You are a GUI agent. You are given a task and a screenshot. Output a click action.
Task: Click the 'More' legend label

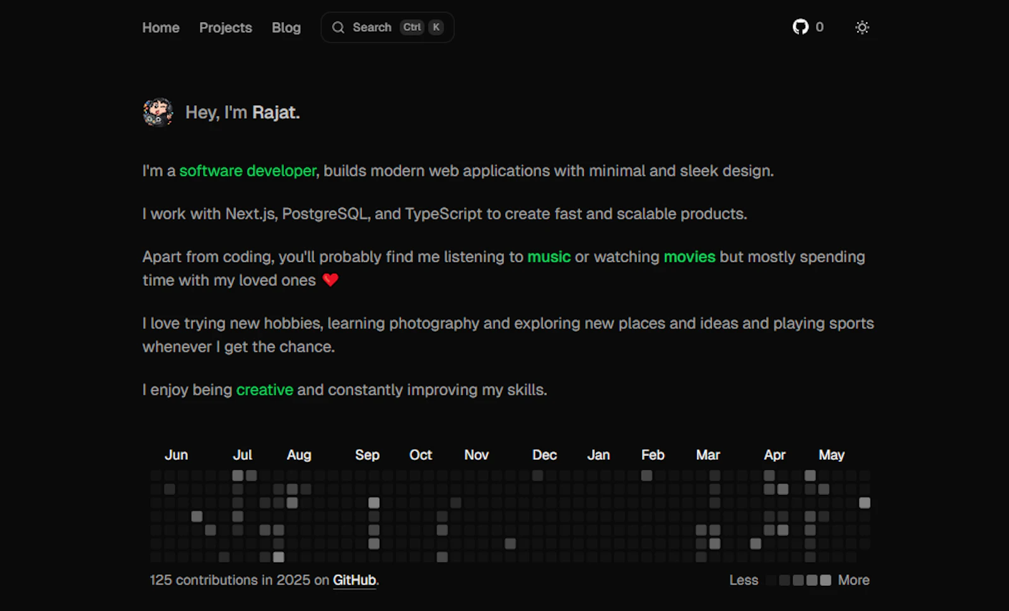pyautogui.click(x=854, y=580)
